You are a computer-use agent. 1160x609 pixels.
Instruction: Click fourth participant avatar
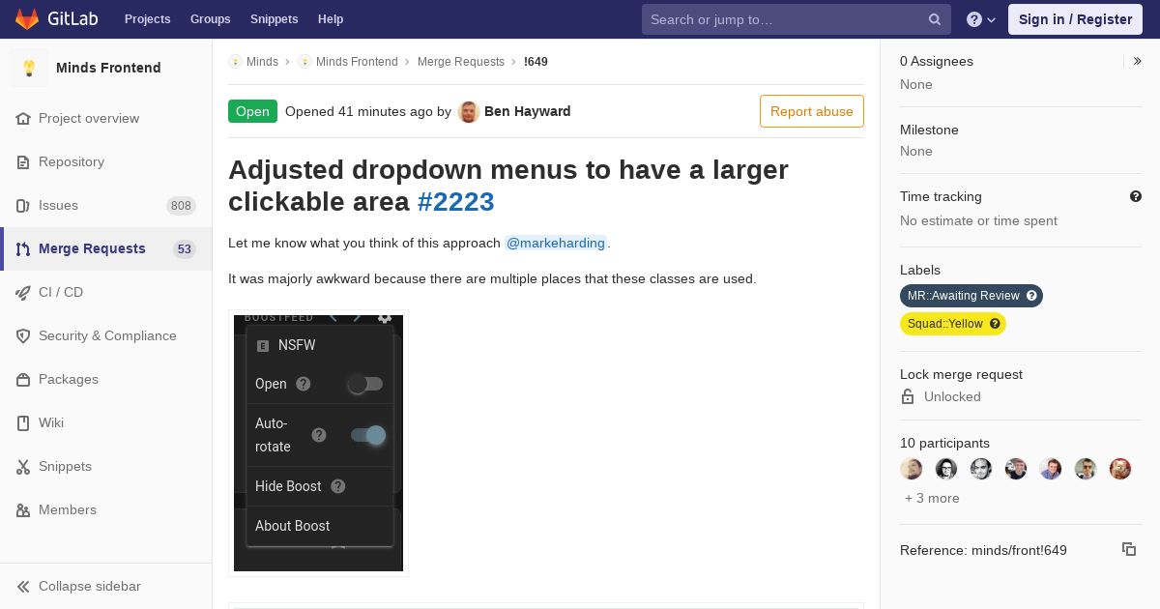click(x=1016, y=469)
